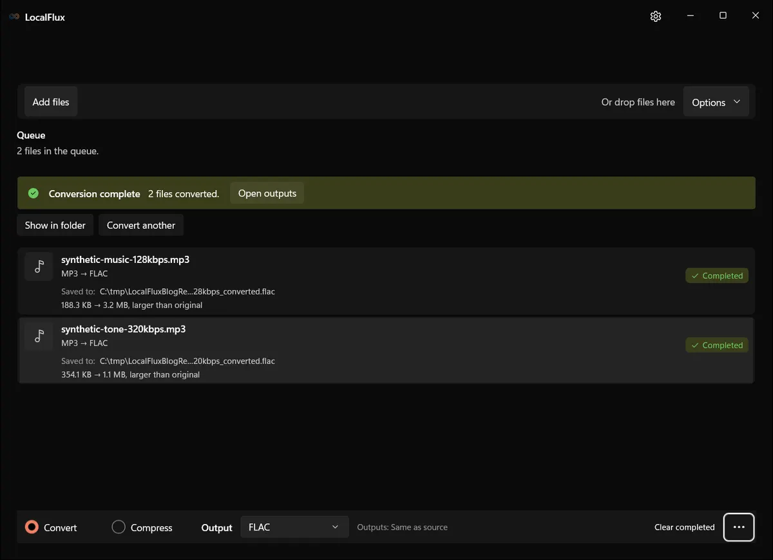The width and height of the screenshot is (773, 560).
Task: Click green success checkmark in conversion banner
Action: tap(33, 193)
